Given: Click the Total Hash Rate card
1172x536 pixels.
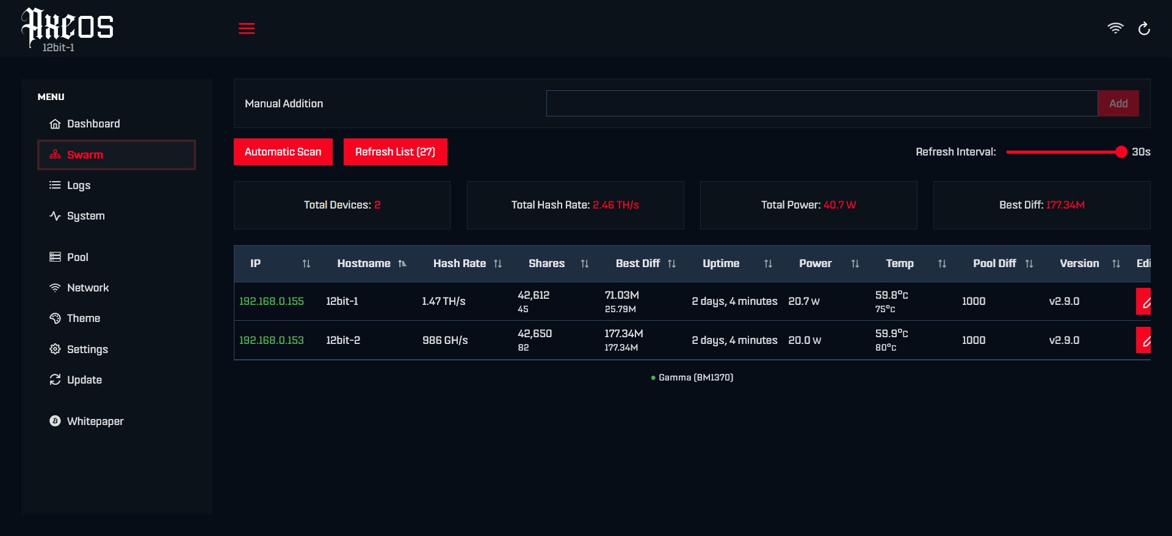Looking at the screenshot, I should tap(576, 205).
